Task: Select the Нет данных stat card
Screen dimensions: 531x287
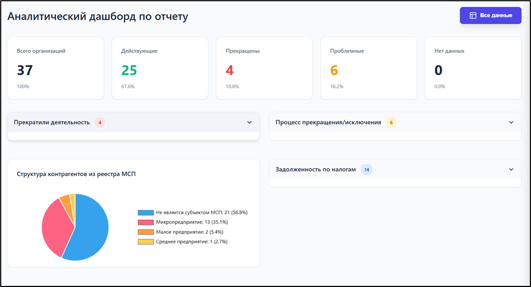Action: point(473,68)
